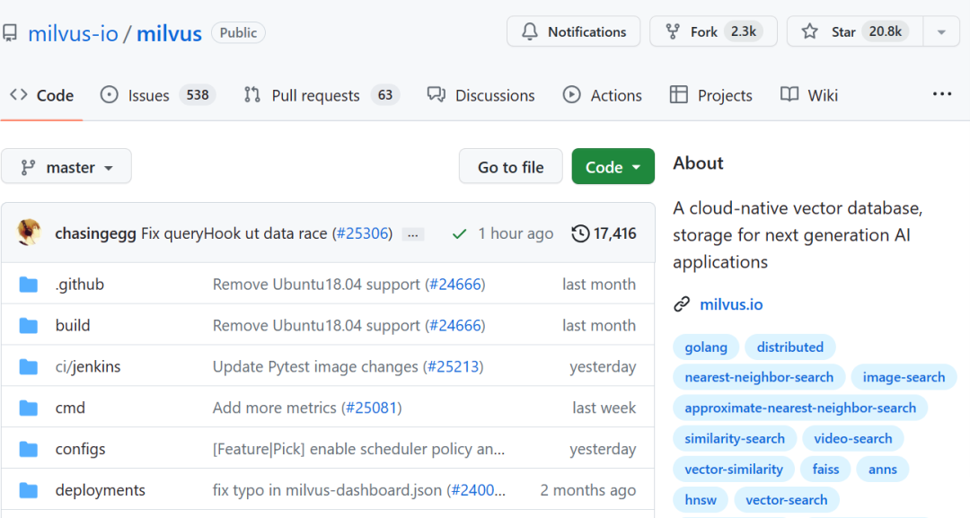Click the green checkmark commit status icon
Screen dimensions: 970x518
click(x=459, y=233)
